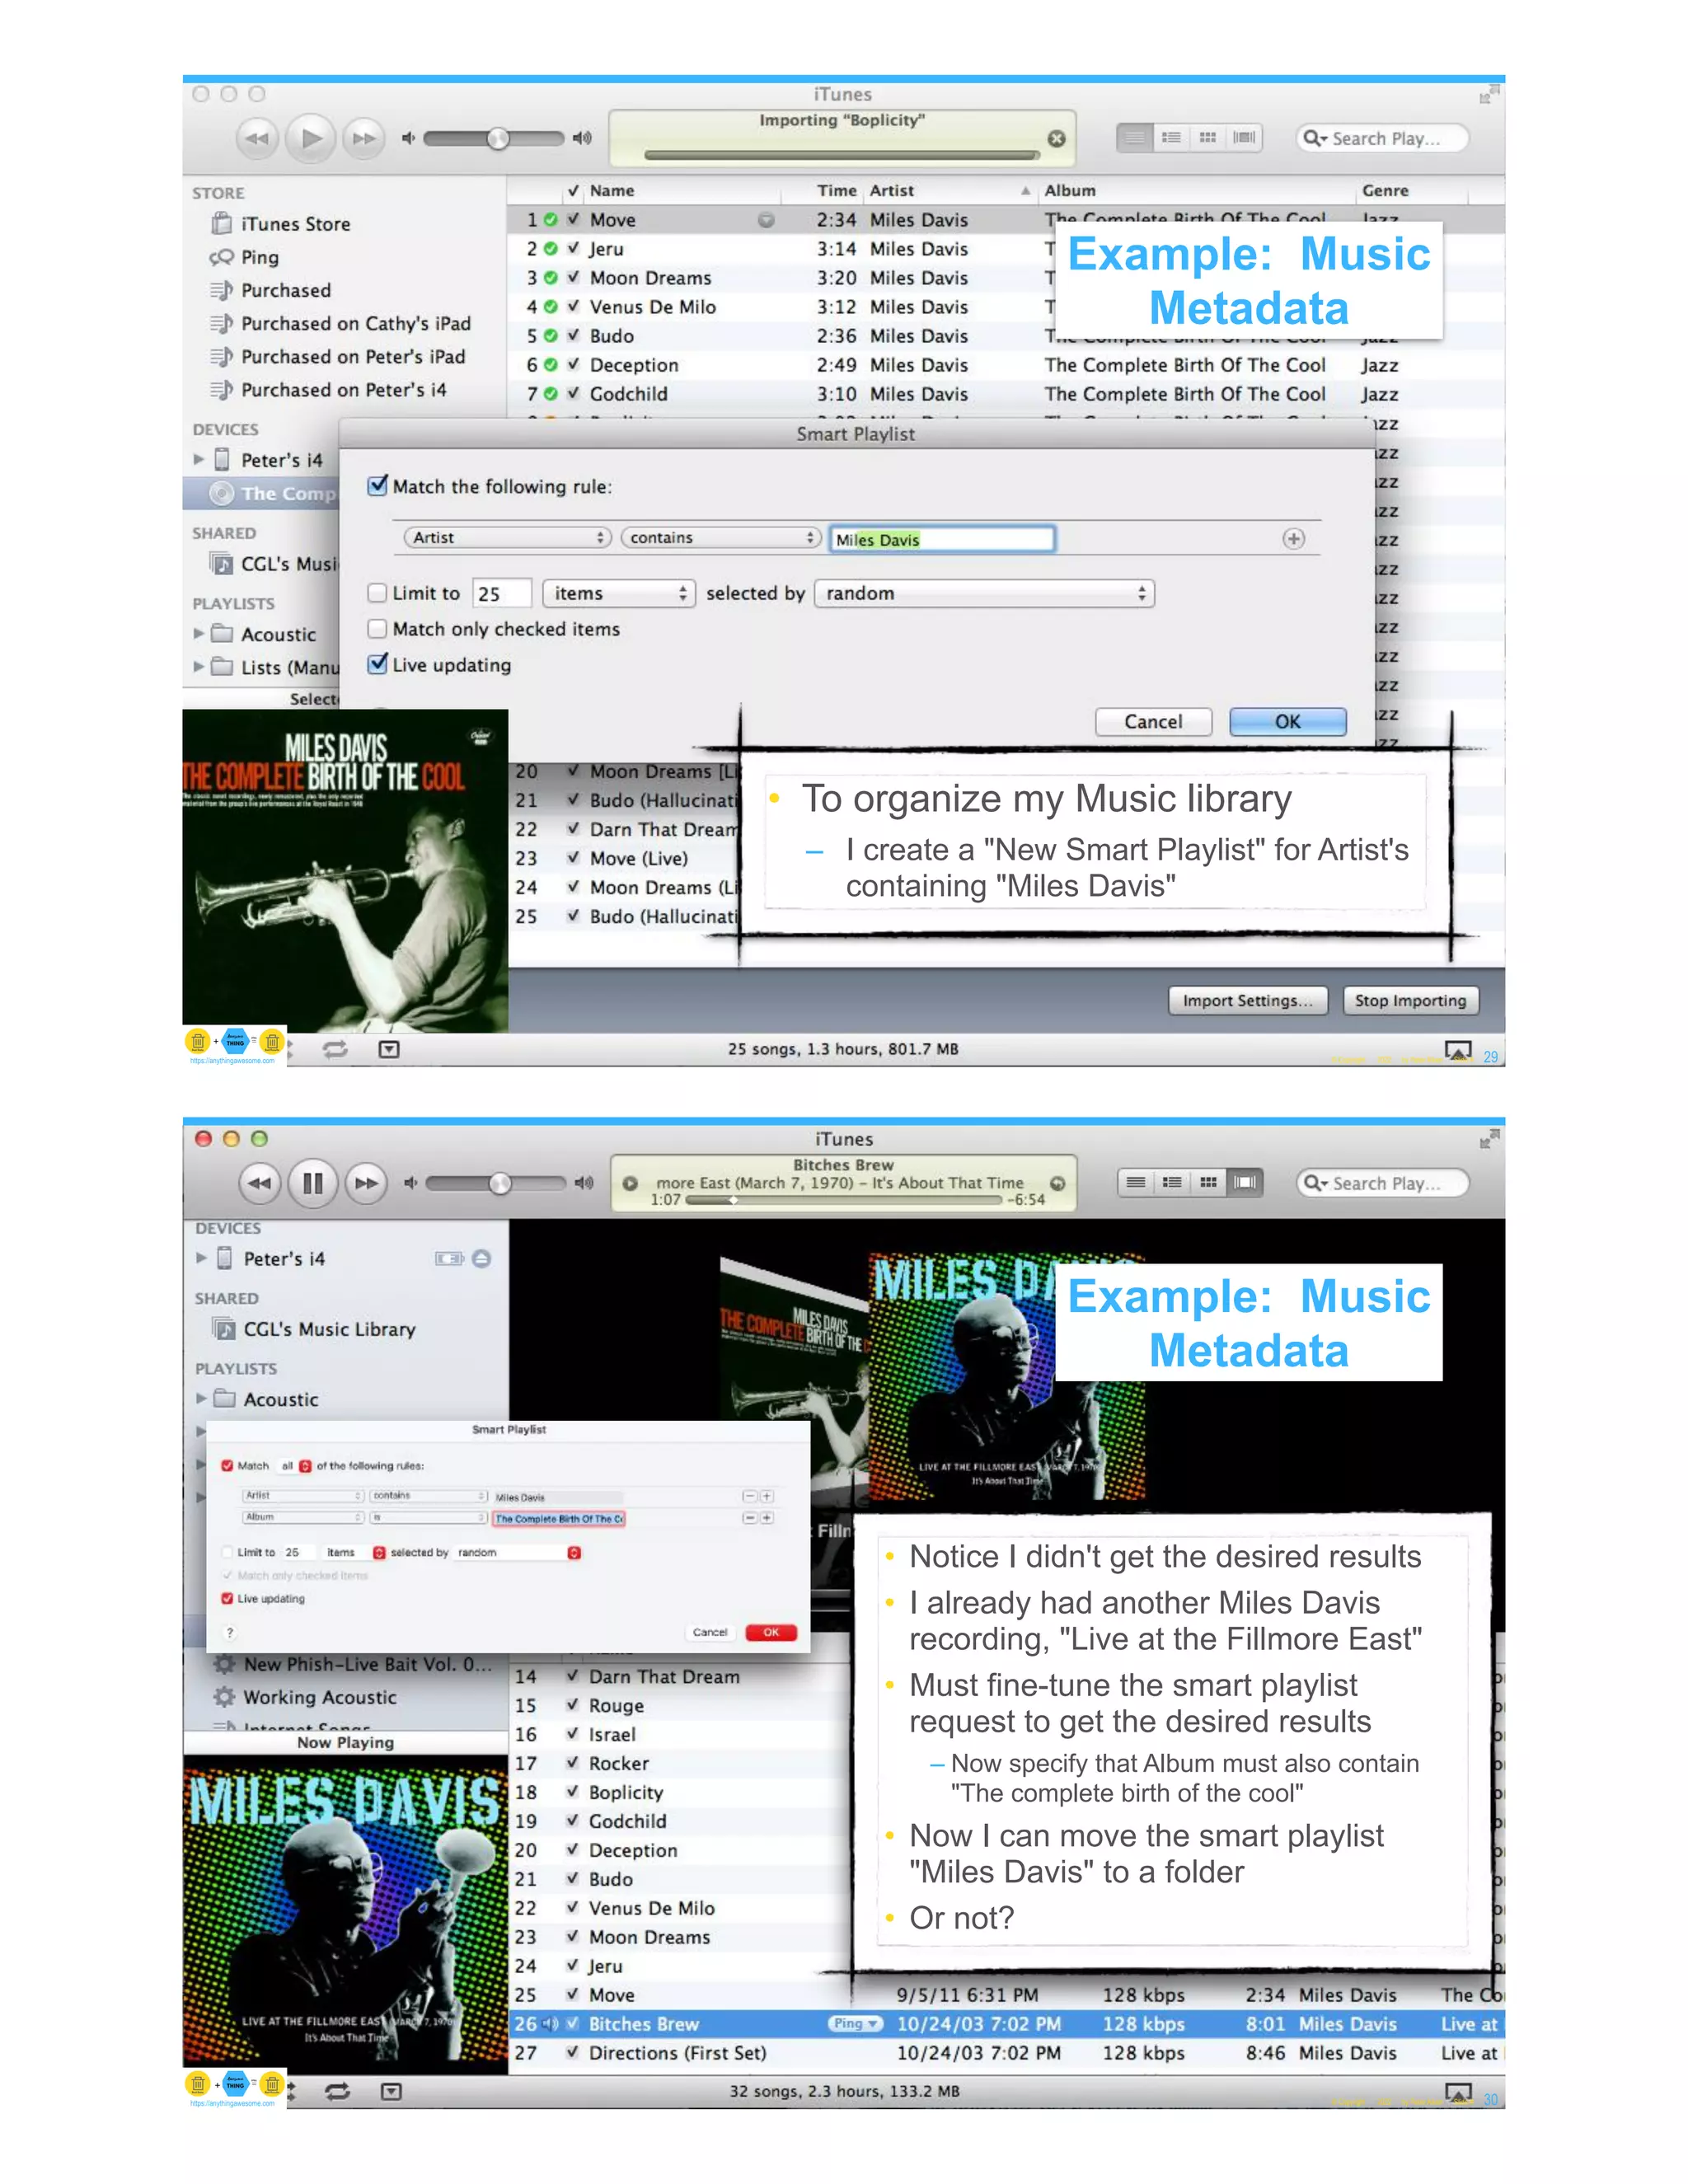Expand Acoustic playlist folder in top window

(x=198, y=633)
